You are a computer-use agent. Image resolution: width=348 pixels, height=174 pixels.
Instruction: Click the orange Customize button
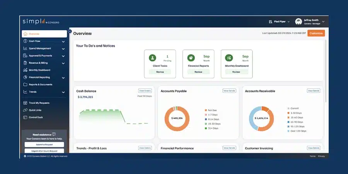coord(316,33)
